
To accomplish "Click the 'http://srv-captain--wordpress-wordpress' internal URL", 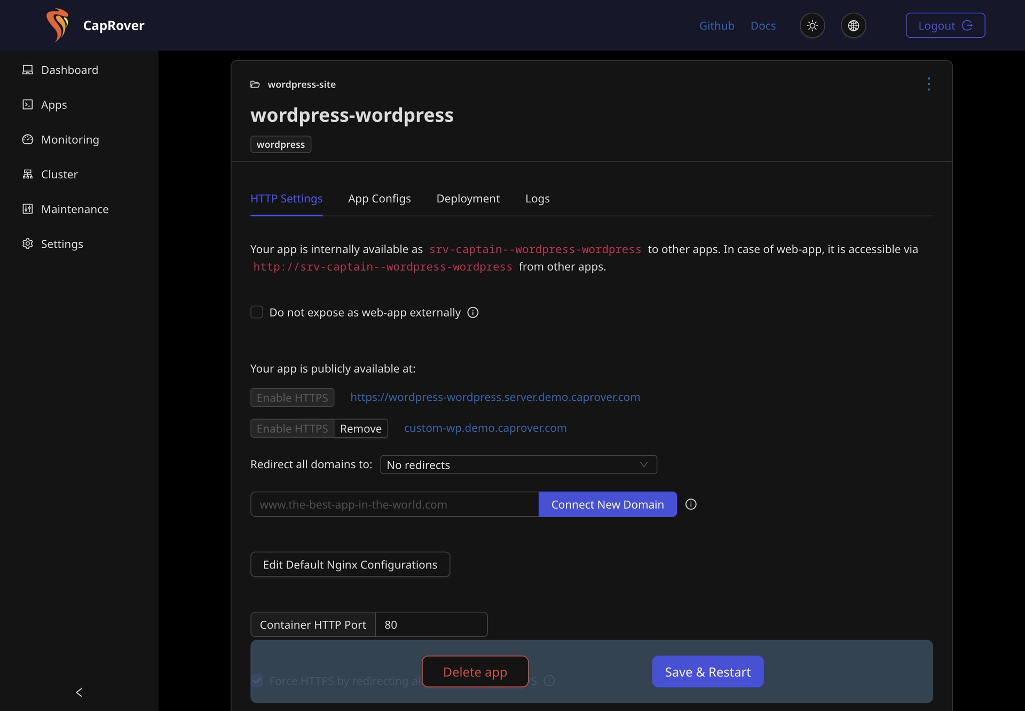I will coord(383,267).
